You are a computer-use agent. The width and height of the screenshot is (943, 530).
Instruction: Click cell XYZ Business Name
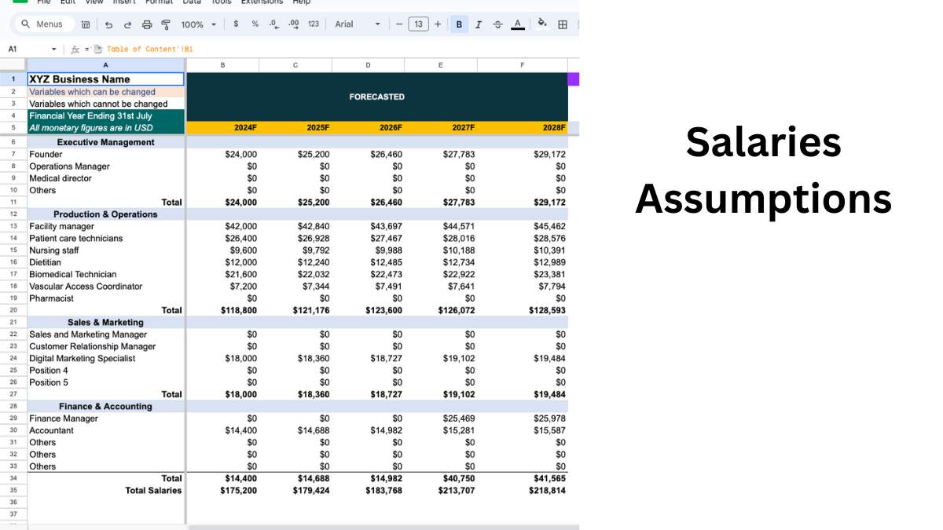coord(106,79)
